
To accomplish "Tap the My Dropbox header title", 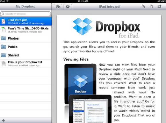I will pos(25,6).
